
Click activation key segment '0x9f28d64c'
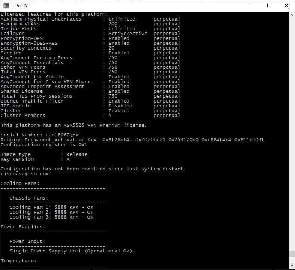click(117, 140)
